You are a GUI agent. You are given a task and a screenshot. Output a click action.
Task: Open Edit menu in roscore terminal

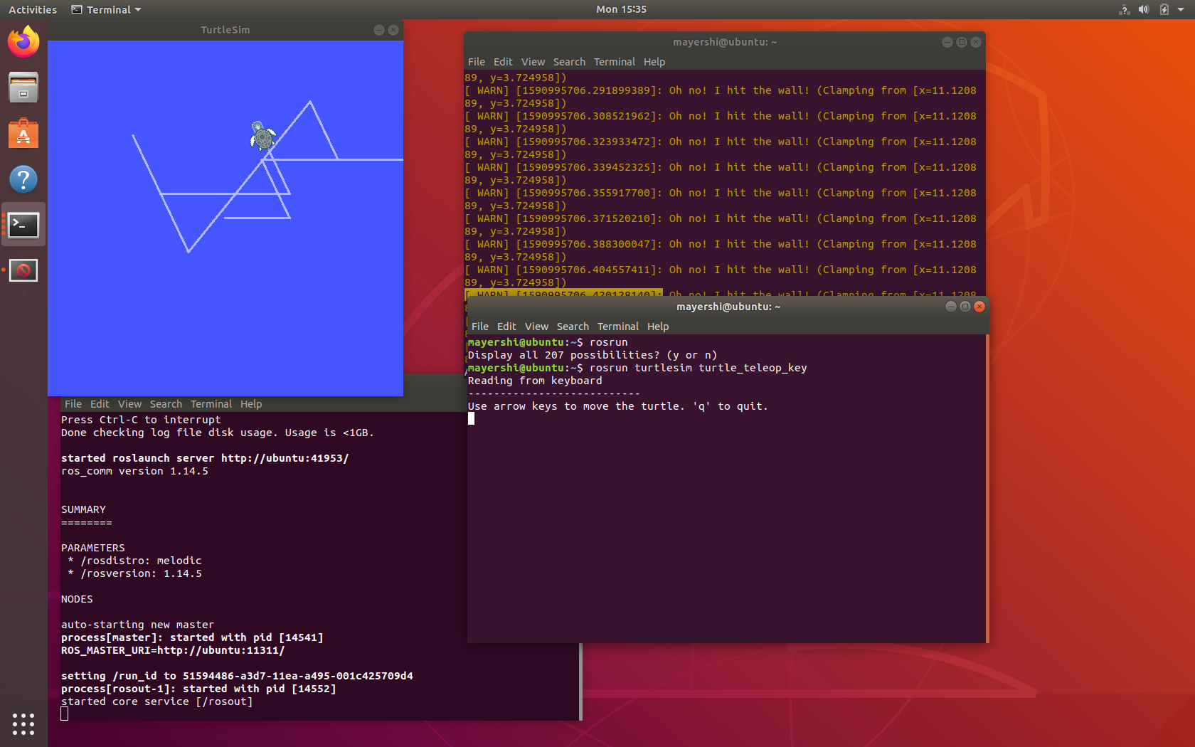tap(100, 404)
